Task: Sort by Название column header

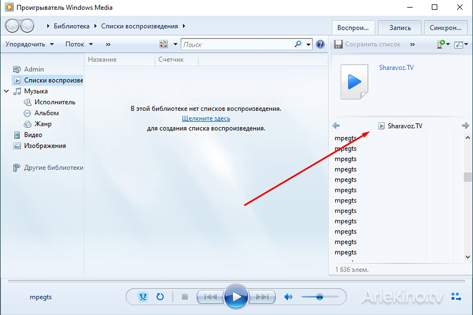Action: 120,59
